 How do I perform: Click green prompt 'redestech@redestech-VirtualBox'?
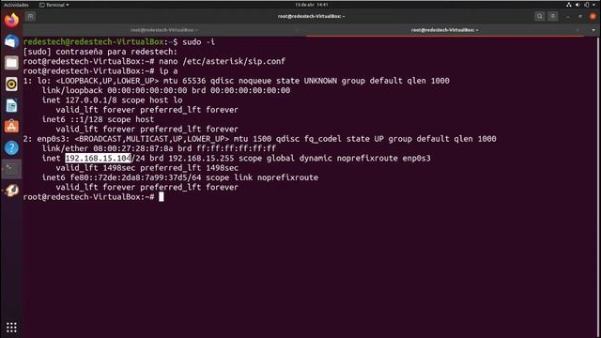[x=94, y=41]
